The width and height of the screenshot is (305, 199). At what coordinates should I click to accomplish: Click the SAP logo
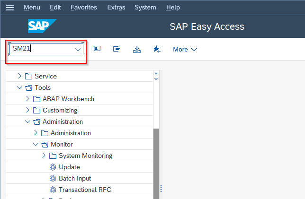[x=42, y=26]
